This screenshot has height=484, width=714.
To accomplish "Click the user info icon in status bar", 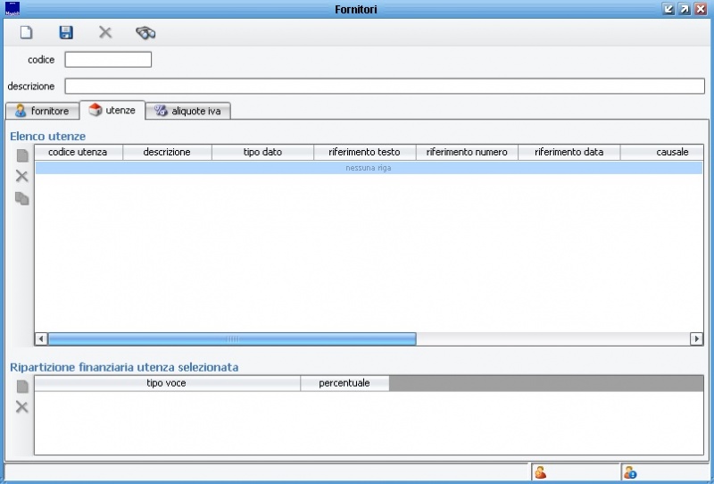I will [x=630, y=472].
